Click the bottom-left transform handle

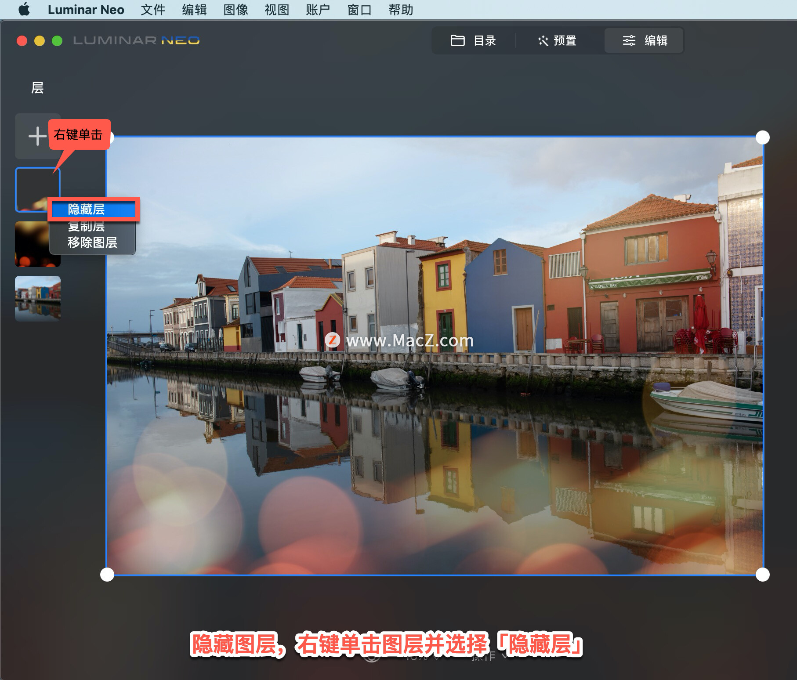tap(107, 575)
